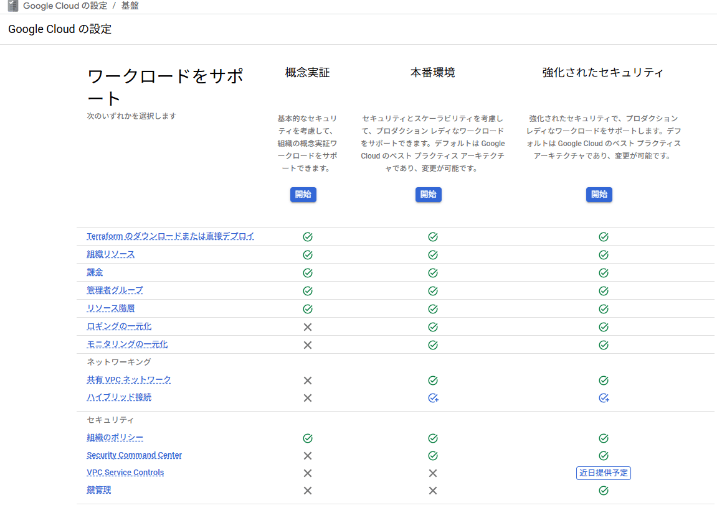Viewport: 717px width, 508px height.
Task: Click the 基盤 breadcrumb item
Action: (x=130, y=6)
